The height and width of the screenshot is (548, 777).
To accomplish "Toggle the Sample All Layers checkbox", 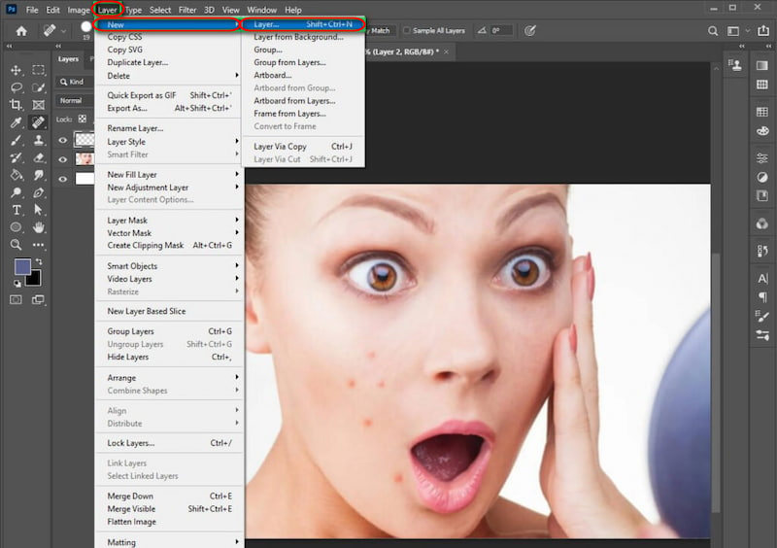I will [x=407, y=31].
